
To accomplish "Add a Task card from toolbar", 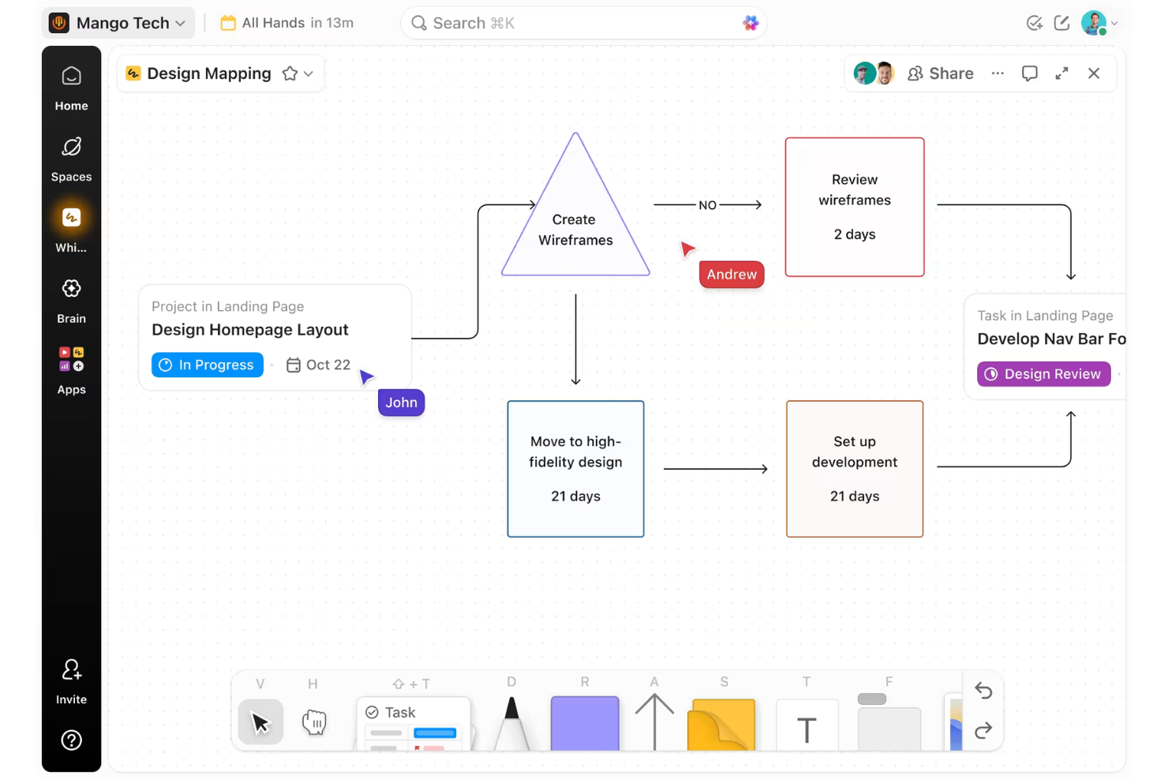I will [x=414, y=723].
